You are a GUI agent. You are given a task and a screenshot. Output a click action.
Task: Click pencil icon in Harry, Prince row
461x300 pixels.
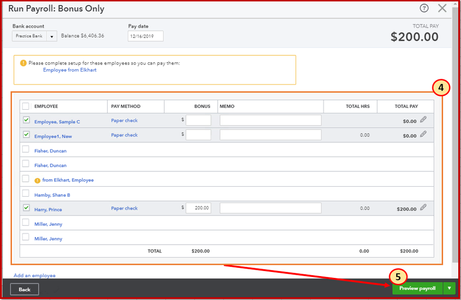pyautogui.click(x=423, y=207)
